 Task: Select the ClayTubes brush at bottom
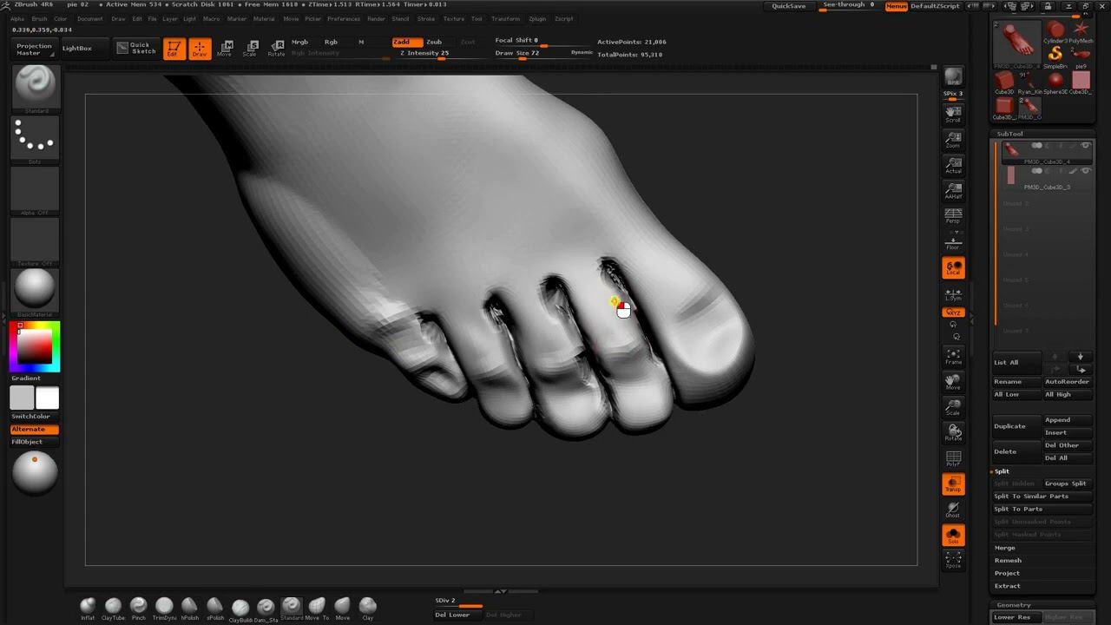(114, 607)
